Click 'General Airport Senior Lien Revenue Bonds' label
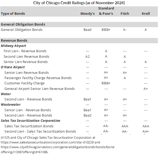Screen dimensions: 158x155 tap(40, 89)
